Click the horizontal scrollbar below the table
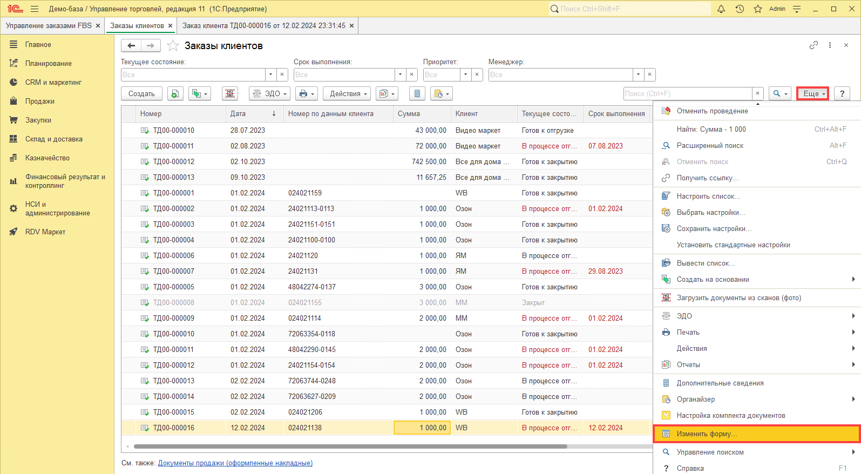Image resolution: width=861 pixels, height=474 pixels. 350,446
